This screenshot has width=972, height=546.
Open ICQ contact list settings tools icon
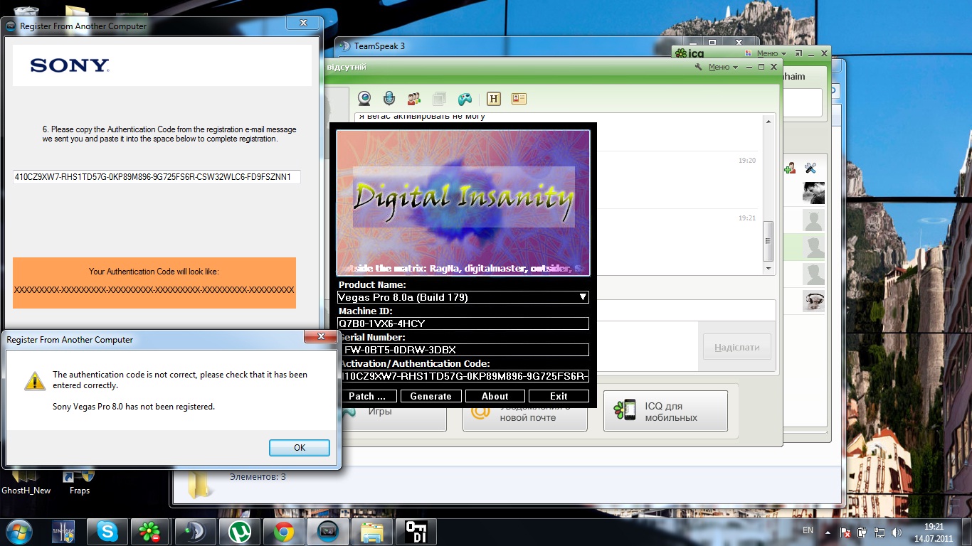tap(810, 168)
